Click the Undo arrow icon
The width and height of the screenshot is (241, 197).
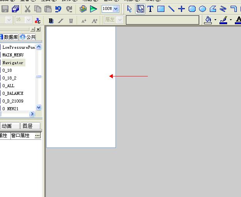coord(58,9)
